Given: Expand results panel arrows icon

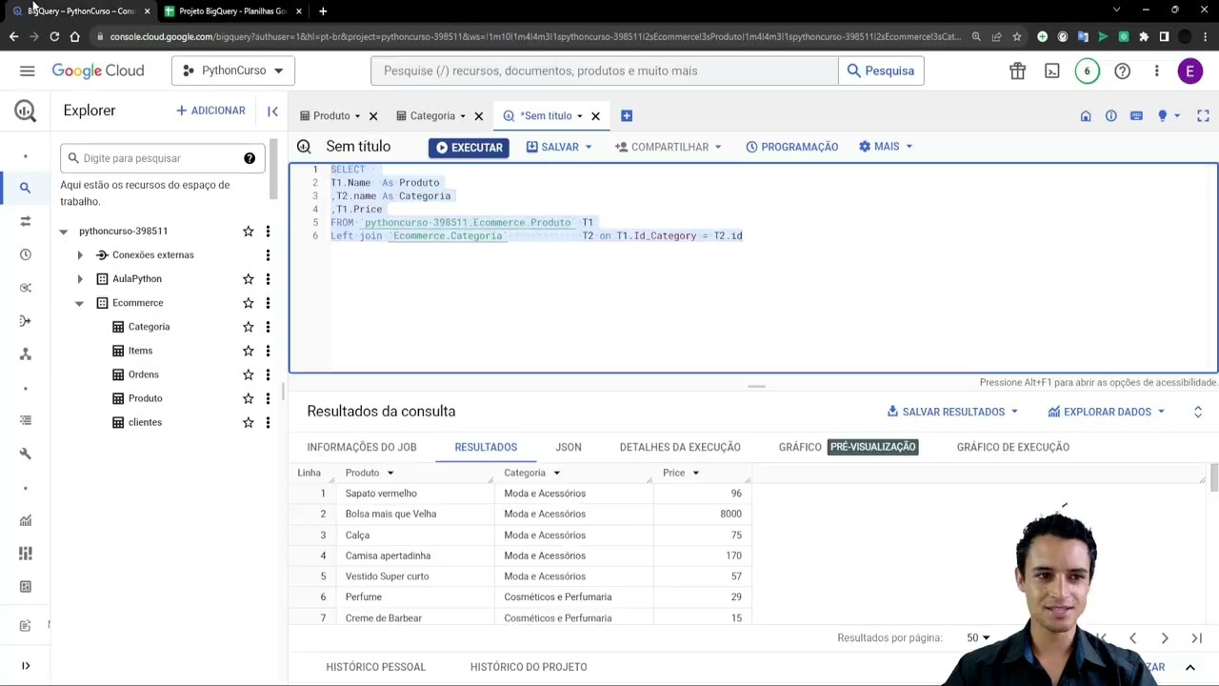Looking at the screenshot, I should (x=1198, y=412).
